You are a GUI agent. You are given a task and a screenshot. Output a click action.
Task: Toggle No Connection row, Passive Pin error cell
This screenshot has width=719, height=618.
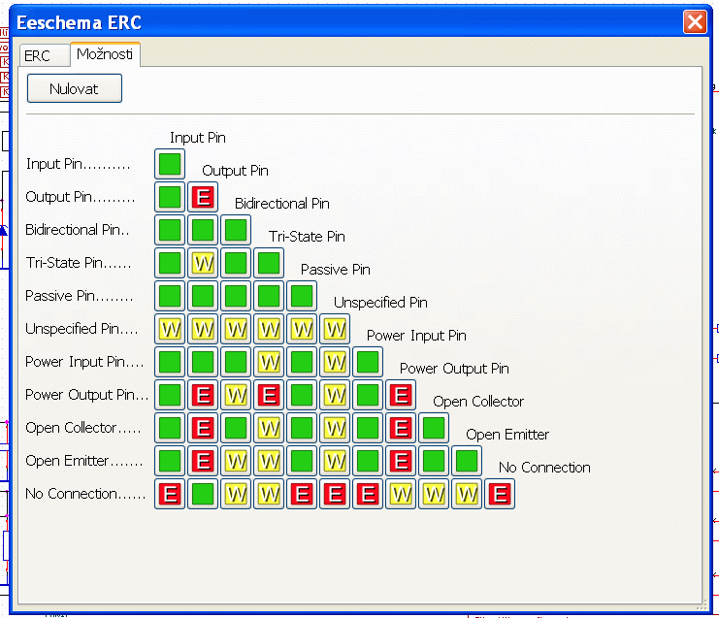pos(302,494)
